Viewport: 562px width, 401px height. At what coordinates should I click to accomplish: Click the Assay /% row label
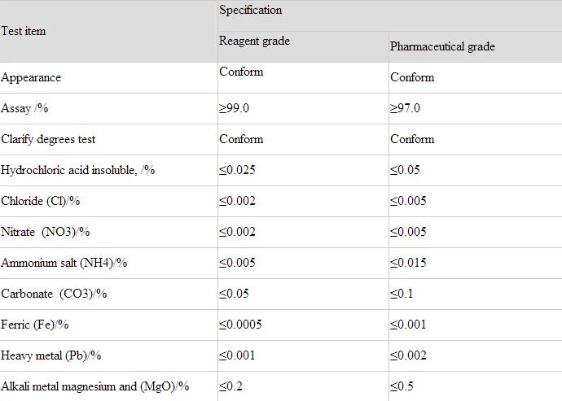pyautogui.click(x=24, y=108)
